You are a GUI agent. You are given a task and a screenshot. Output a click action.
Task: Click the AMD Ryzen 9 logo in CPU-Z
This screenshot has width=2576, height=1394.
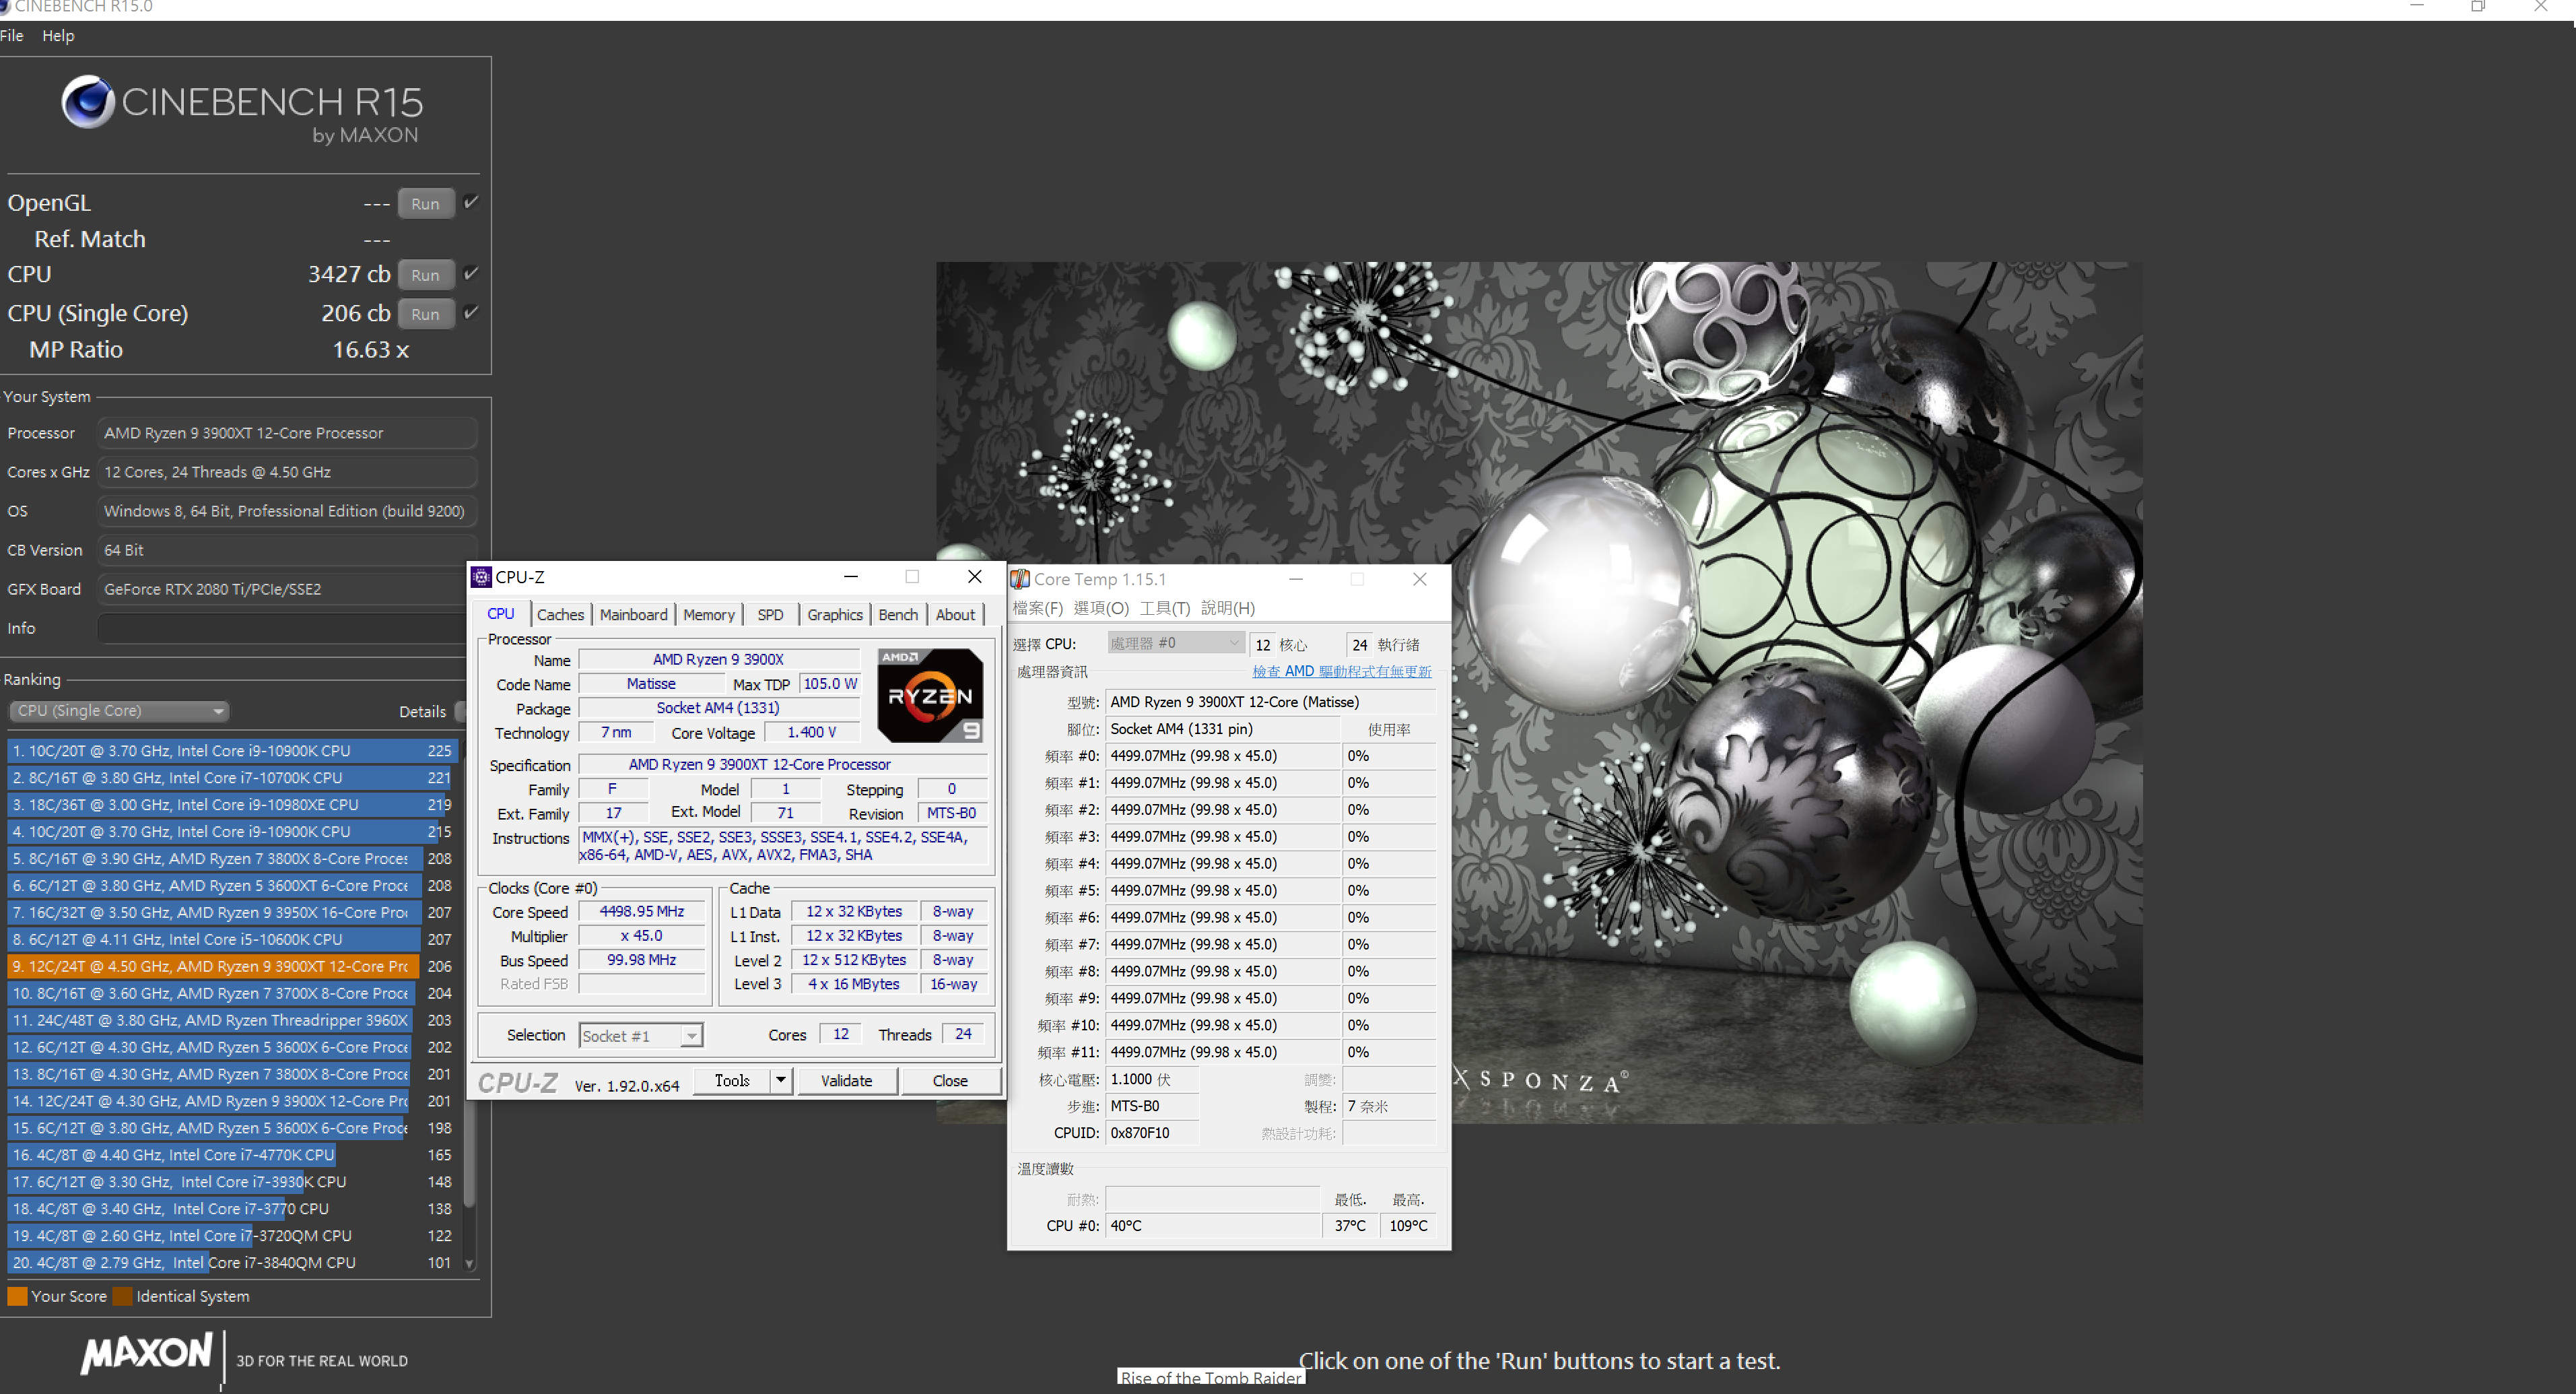click(930, 695)
